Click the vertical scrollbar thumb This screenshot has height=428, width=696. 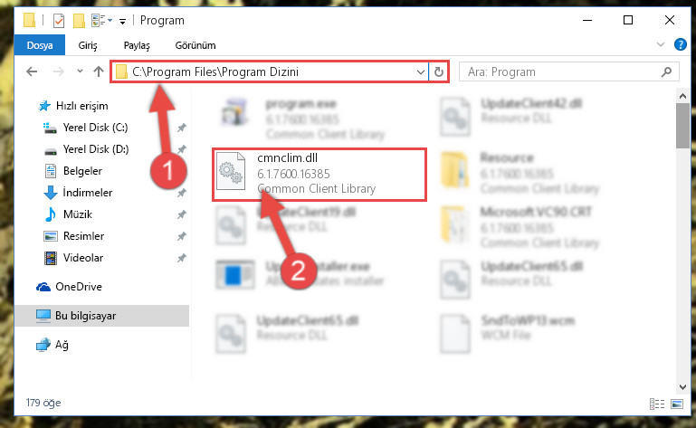click(682, 126)
